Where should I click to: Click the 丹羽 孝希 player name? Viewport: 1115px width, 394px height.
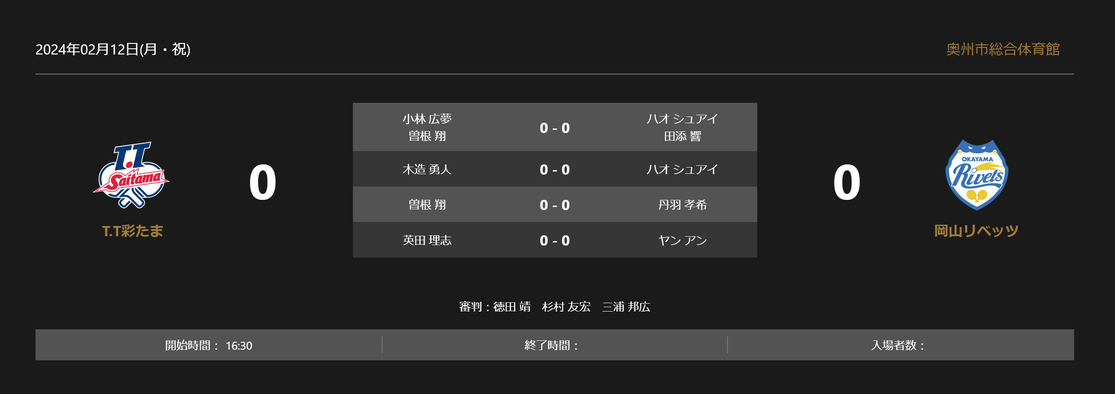(x=682, y=205)
